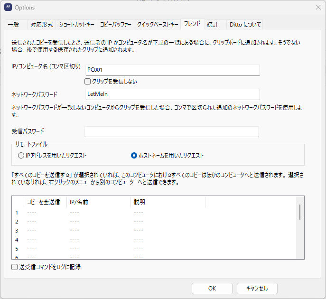Go to the コピーバッファー tab
Image resolution: width=326 pixels, height=299 pixels.
click(116, 25)
